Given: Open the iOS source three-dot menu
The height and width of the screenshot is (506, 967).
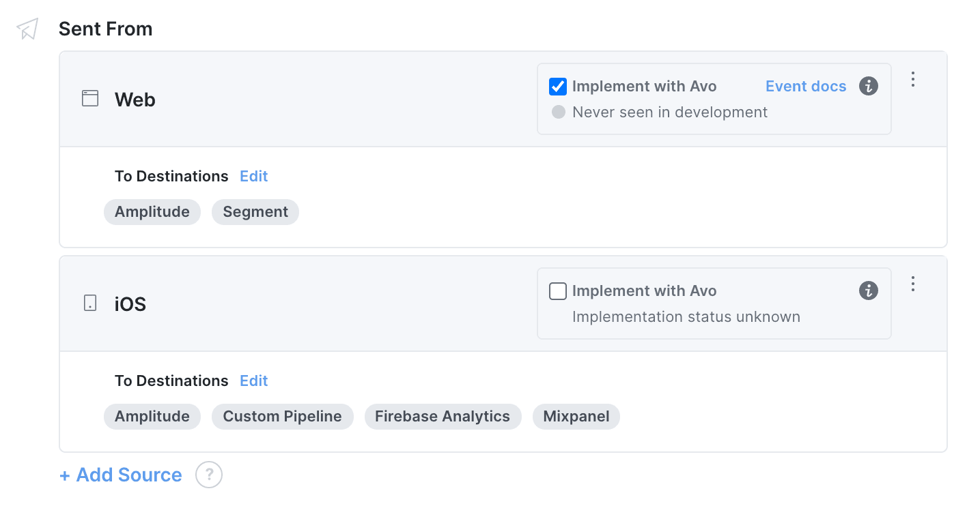Looking at the screenshot, I should [x=913, y=284].
